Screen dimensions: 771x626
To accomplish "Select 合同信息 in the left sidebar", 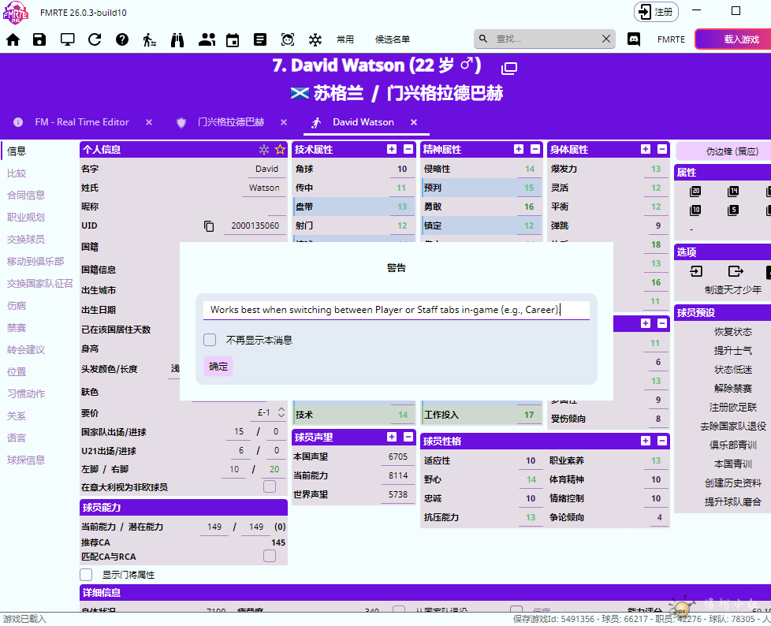I will [x=26, y=195].
